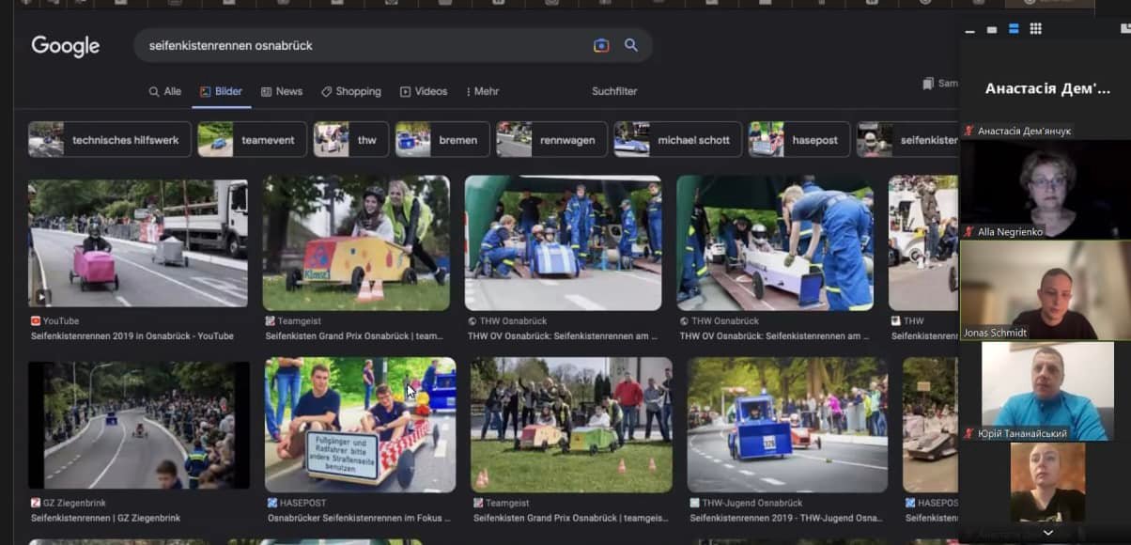Open the YouTube Seifenkistenrennen 2019 pink car thumbnail
The image size is (1131, 545).
click(138, 243)
